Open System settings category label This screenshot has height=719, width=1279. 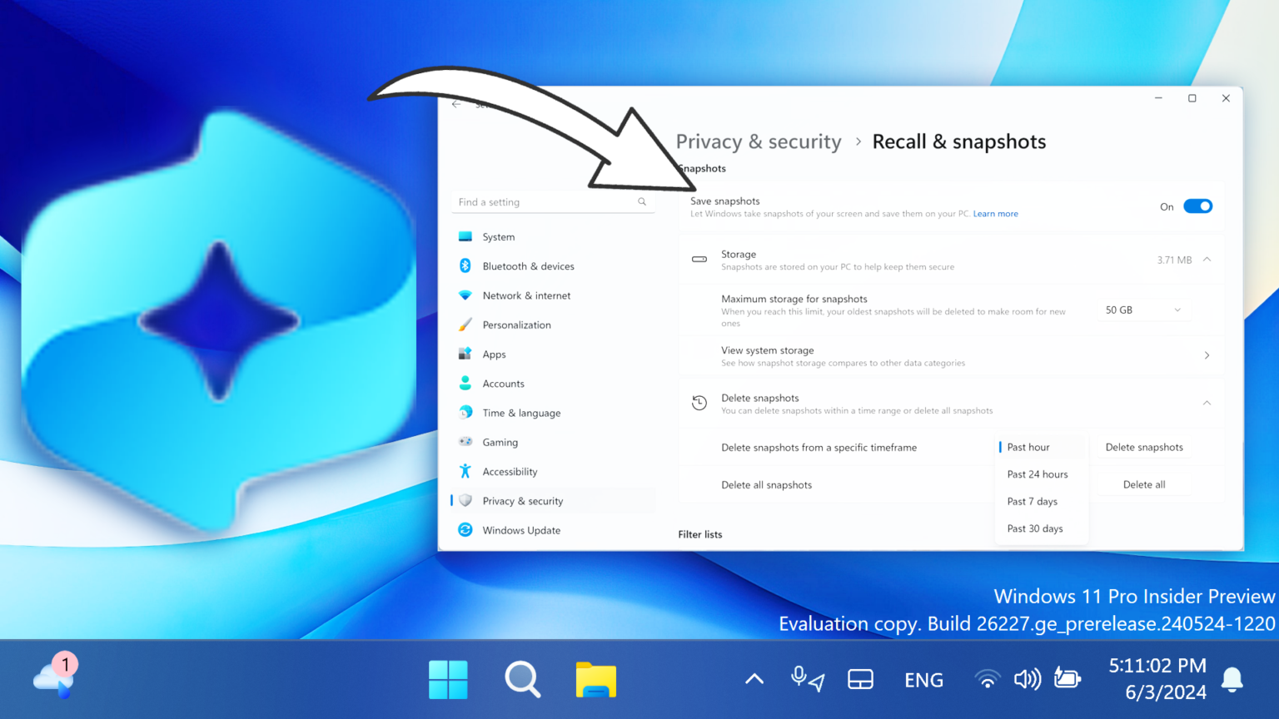pos(499,237)
